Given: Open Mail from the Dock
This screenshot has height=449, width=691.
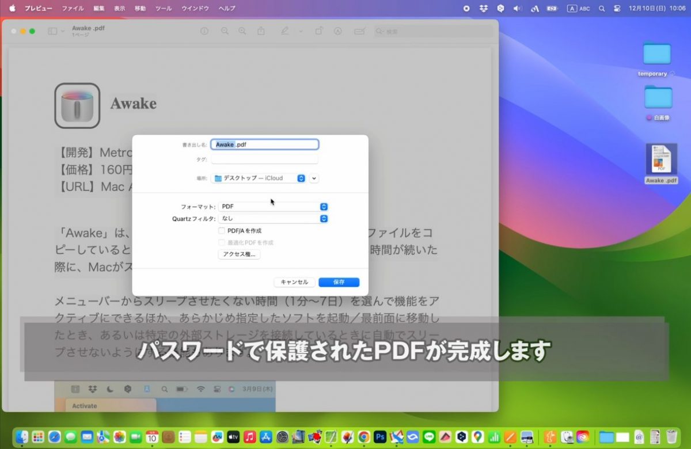Looking at the screenshot, I should click(87, 436).
